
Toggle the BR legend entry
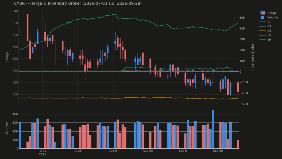pyautogui.click(x=265, y=26)
